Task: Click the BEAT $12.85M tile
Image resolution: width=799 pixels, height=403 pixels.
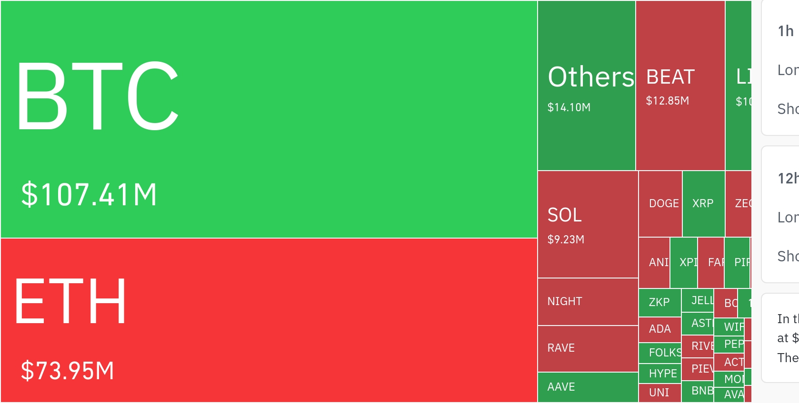Action: (680, 86)
